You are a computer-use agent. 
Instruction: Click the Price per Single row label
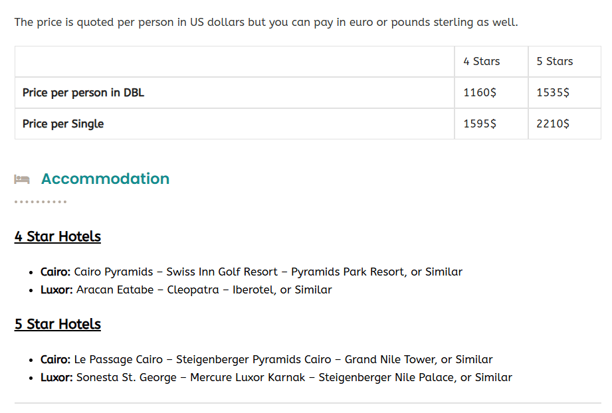(63, 124)
